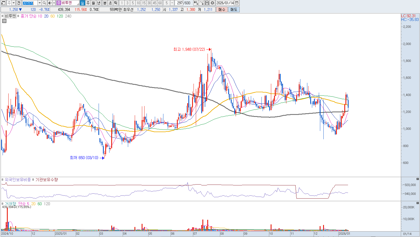Image resolution: width=420 pixels, height=237 pixels.
Task: Click the line chart tool icon
Action: 202,3
